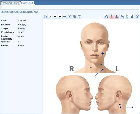140x114 pixels.
Task: Switch to head and shoulders chart view
Action: [x=117, y=16]
